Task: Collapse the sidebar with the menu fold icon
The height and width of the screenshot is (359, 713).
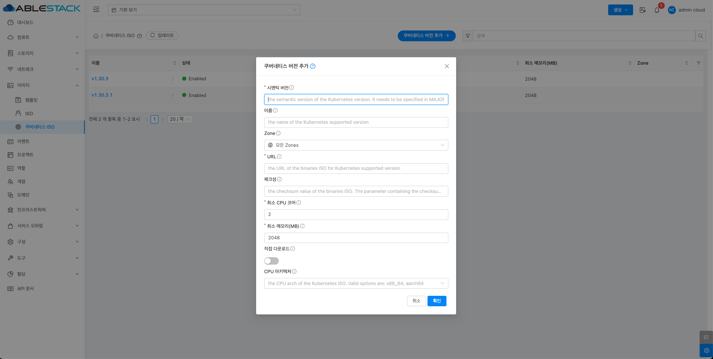Action: 96,10
